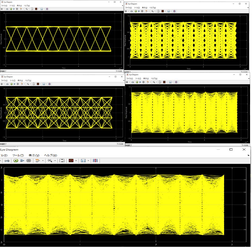Open 表示 menu in top-left Eye Diagram window
Screen dimensions: 252x247
tap(20, 6)
